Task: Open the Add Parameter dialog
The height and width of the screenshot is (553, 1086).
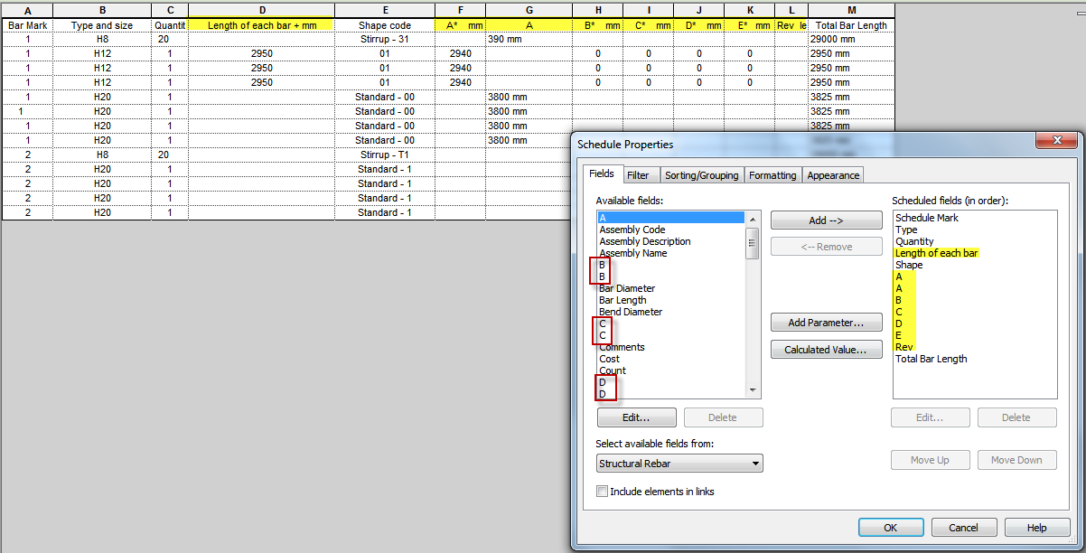Action: (826, 322)
